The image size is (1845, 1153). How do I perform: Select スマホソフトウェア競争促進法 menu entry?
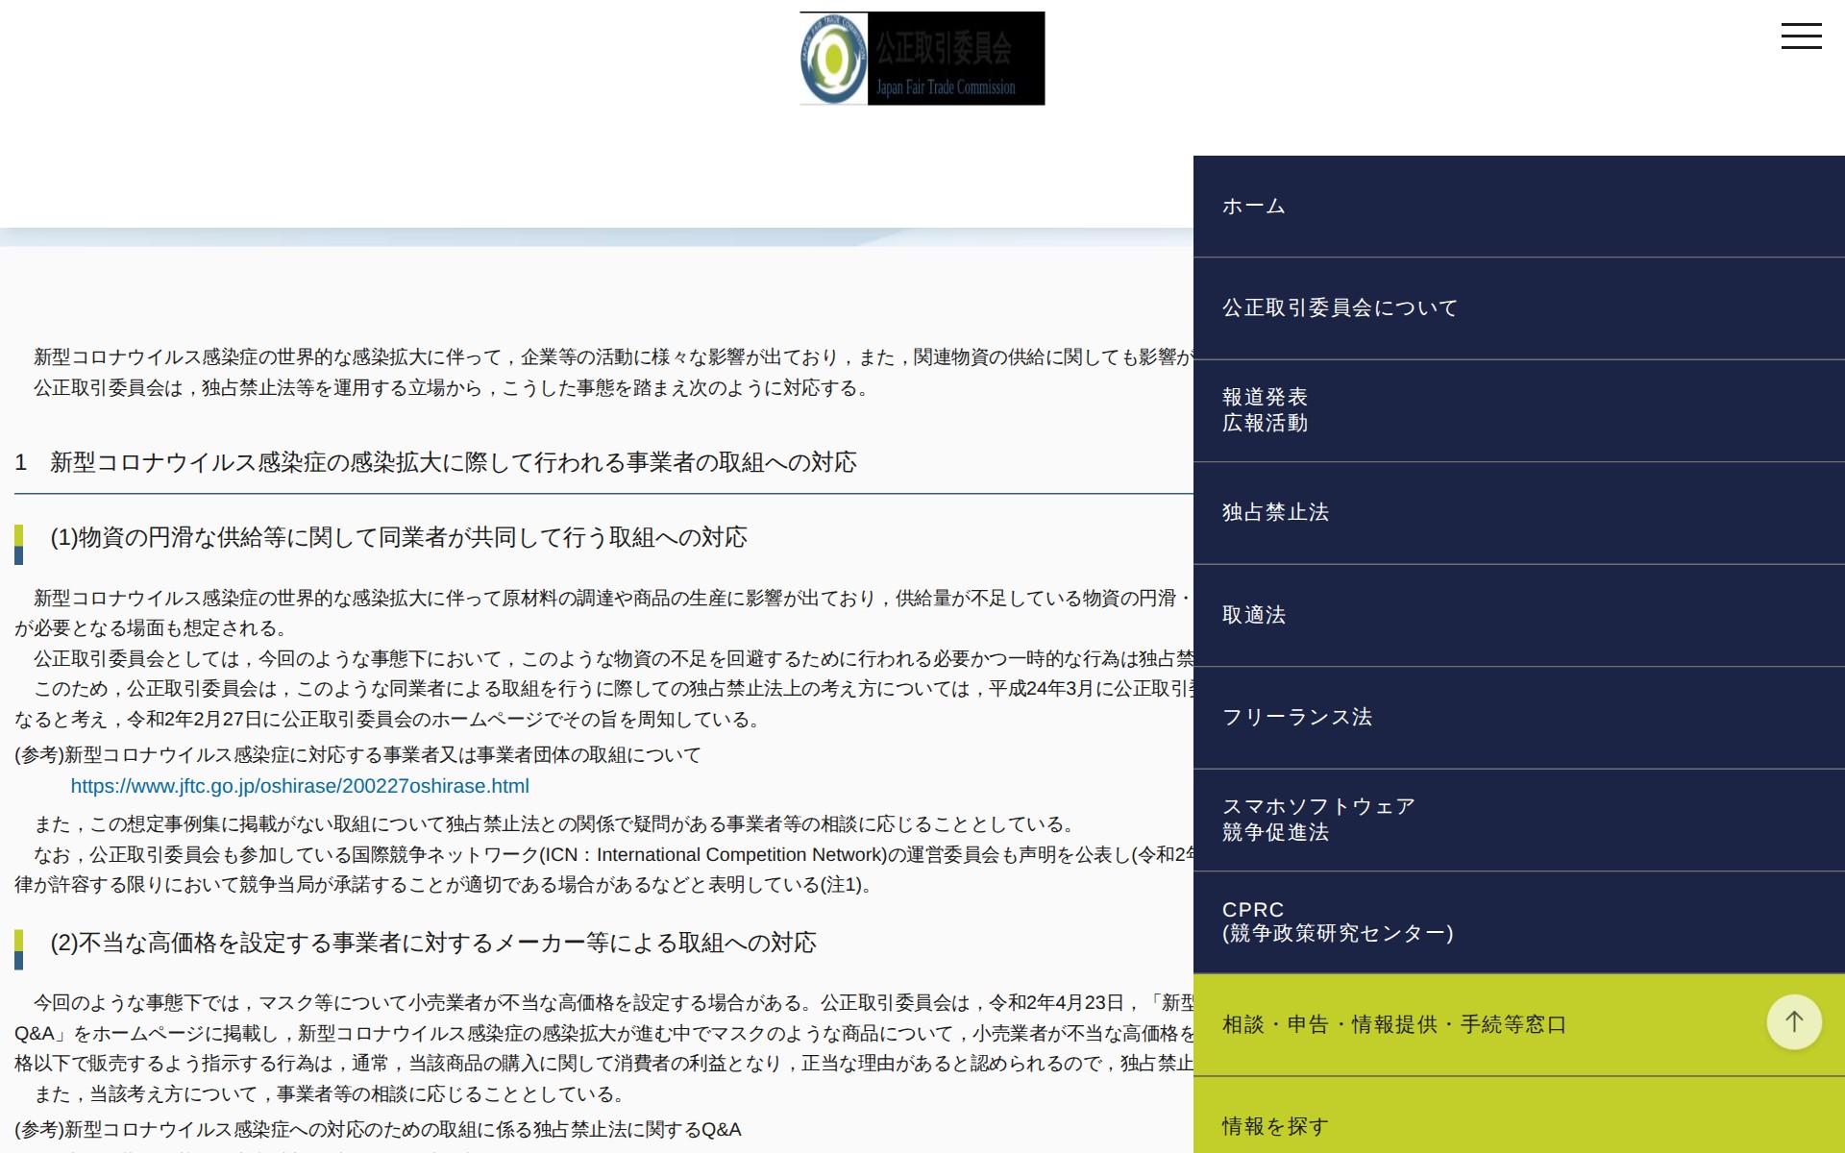click(1317, 821)
